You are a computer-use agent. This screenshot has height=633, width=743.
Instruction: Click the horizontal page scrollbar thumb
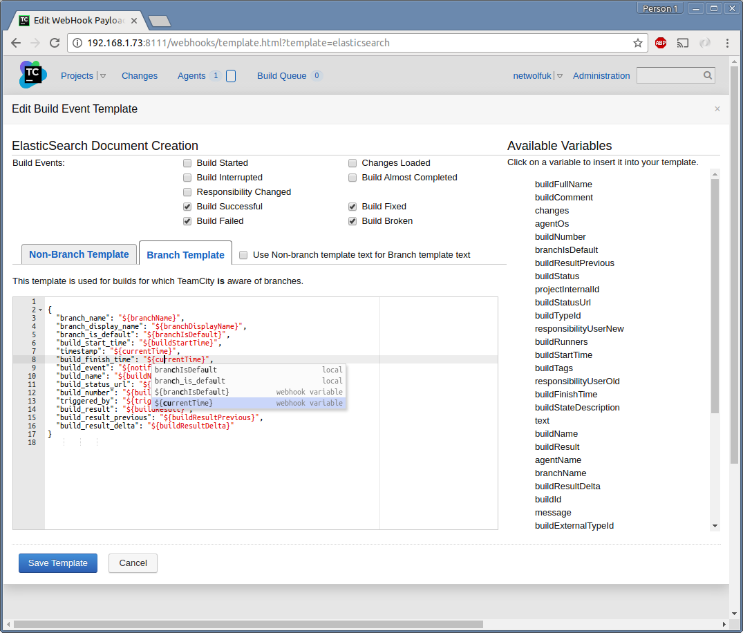click(248, 625)
